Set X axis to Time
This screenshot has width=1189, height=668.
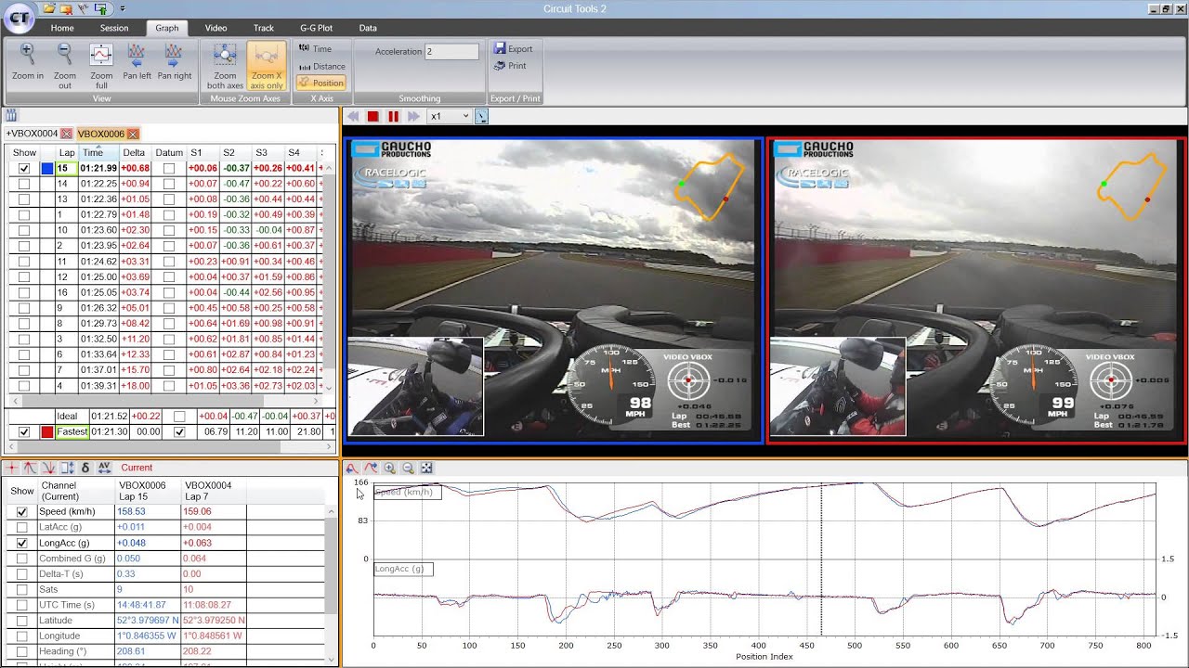[x=316, y=48]
